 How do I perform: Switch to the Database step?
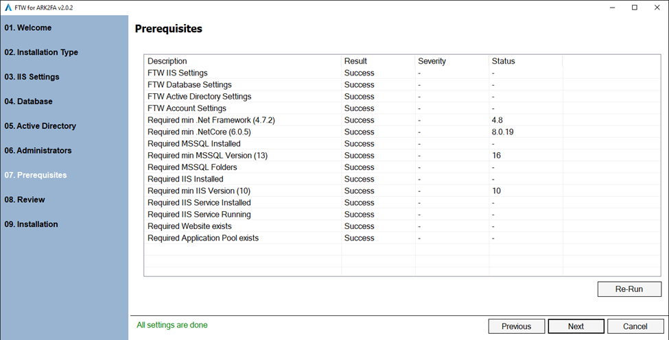pyautogui.click(x=28, y=101)
